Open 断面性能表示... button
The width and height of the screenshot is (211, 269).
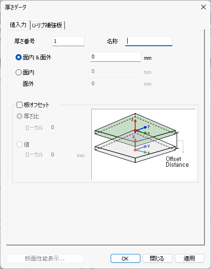click(x=45, y=258)
